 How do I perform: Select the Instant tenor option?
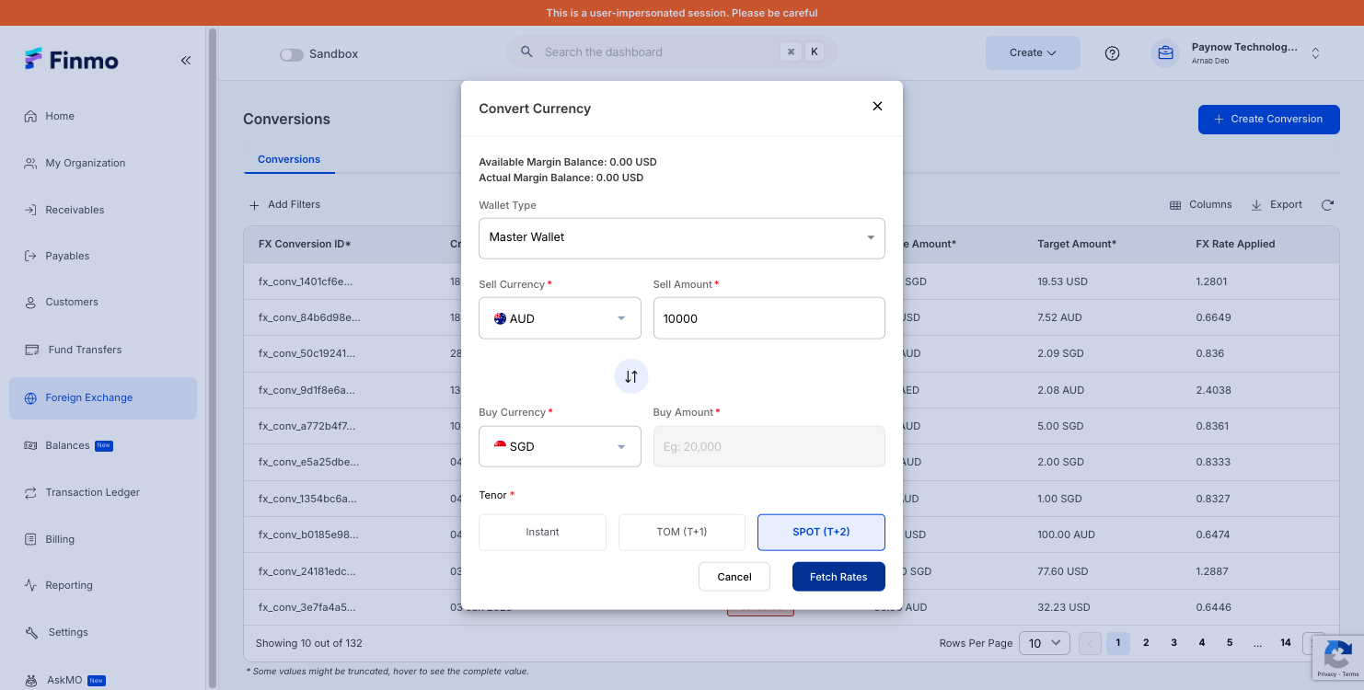(542, 532)
